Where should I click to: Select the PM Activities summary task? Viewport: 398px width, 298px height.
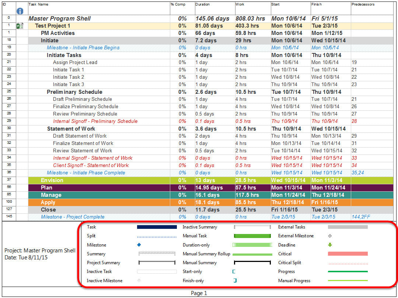198,33
